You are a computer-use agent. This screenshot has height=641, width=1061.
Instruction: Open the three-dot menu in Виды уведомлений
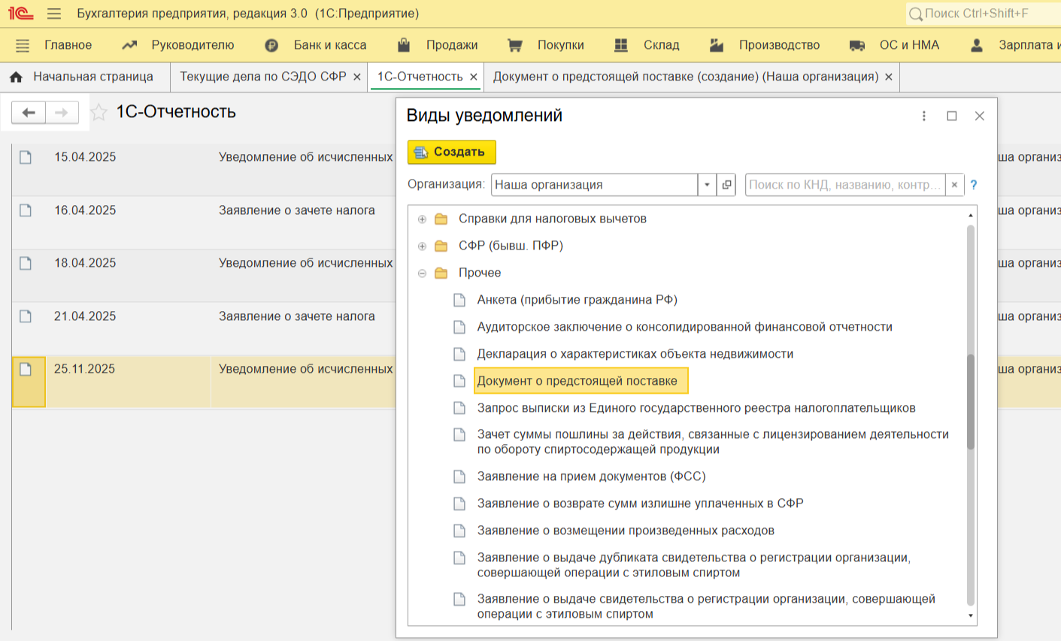point(924,116)
